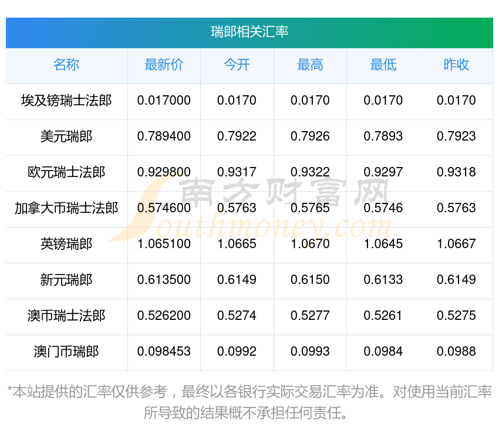Click the 瑞郎相关汇率 table title banner
The height and width of the screenshot is (431, 499).
click(249, 32)
